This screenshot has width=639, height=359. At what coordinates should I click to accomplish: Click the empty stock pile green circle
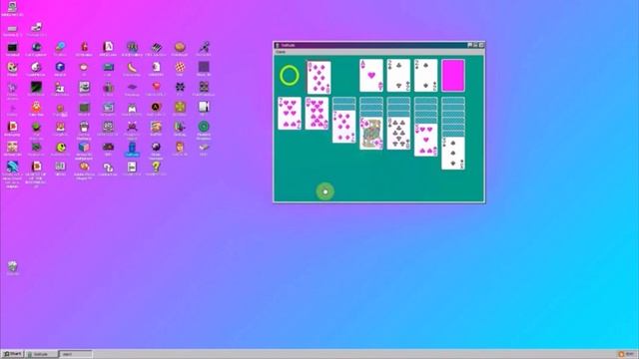point(290,76)
